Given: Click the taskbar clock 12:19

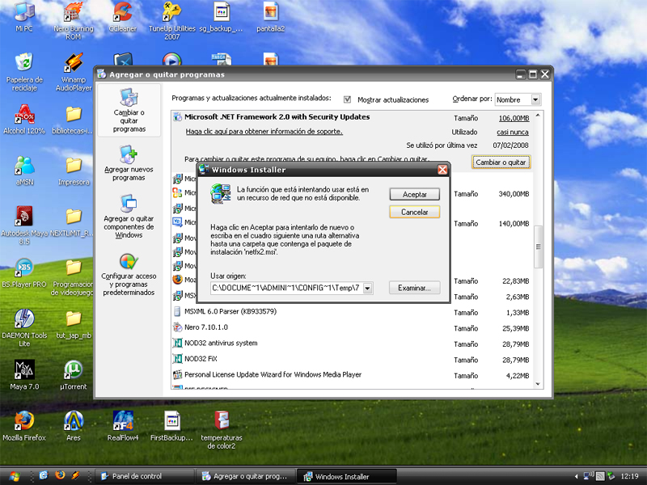Looking at the screenshot, I should 629,476.
